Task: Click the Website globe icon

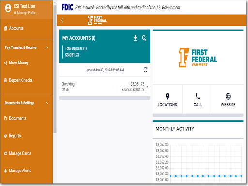Action: 228,96
